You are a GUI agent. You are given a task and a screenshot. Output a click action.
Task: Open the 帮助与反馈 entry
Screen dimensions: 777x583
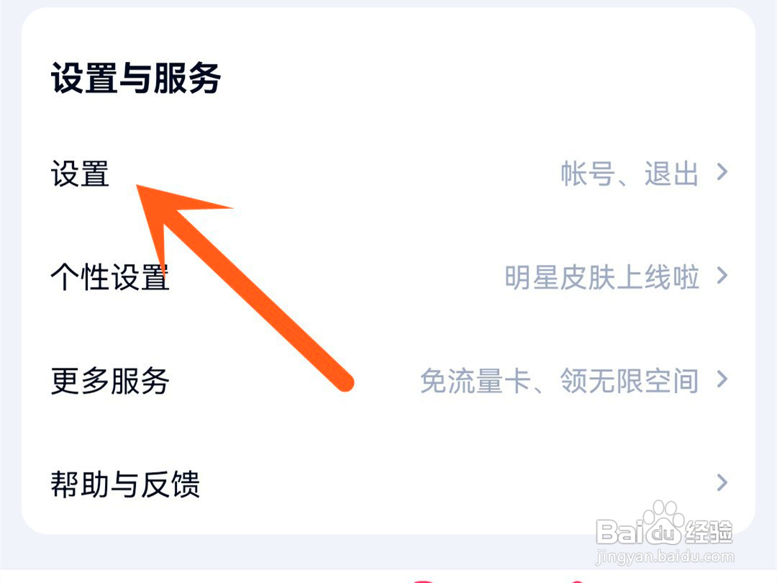coord(125,484)
